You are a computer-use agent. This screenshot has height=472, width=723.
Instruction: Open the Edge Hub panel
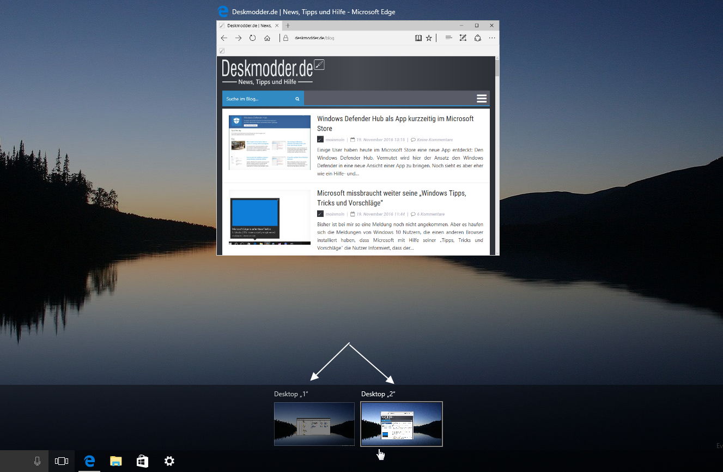tap(448, 38)
